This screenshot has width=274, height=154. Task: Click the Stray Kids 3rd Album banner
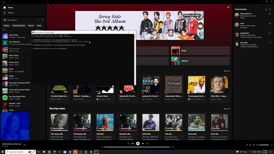pyautogui.click(x=140, y=26)
